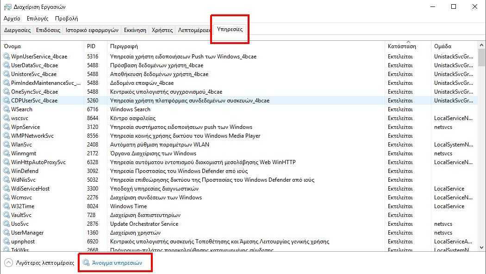
Task: Click the Task Manager title bar icon
Action: click(x=7, y=7)
